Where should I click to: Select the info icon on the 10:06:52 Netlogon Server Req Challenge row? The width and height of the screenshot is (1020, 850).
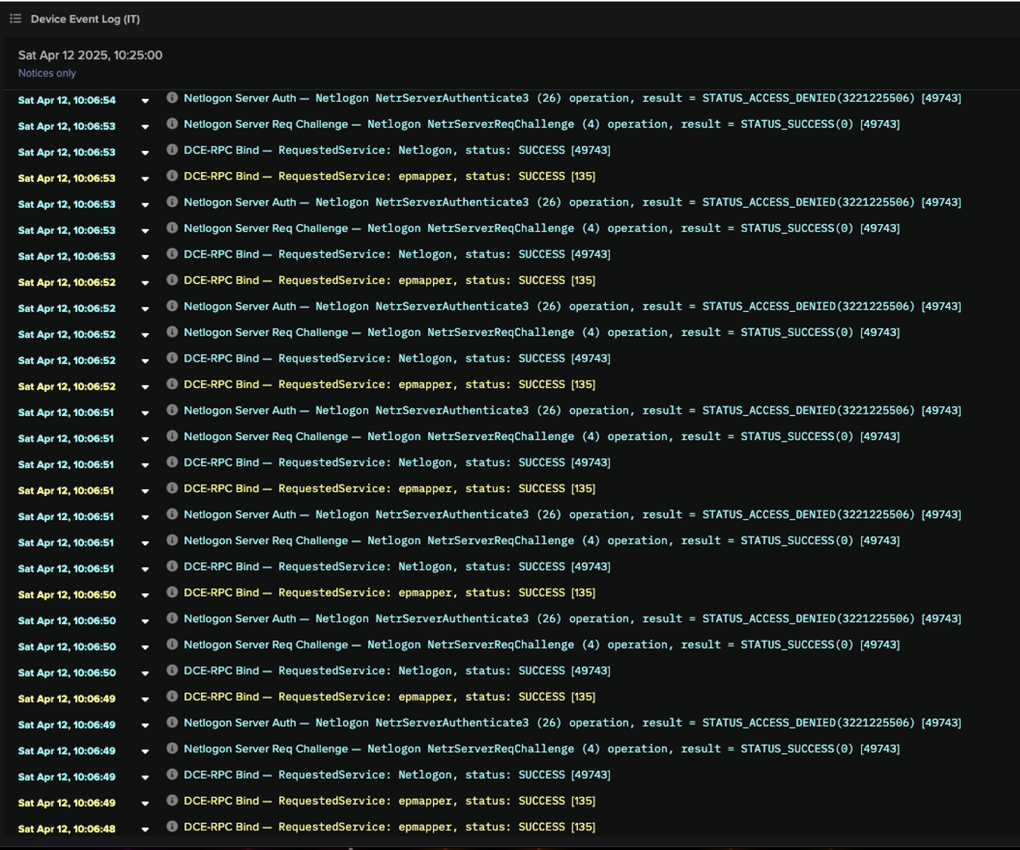pyautogui.click(x=172, y=331)
